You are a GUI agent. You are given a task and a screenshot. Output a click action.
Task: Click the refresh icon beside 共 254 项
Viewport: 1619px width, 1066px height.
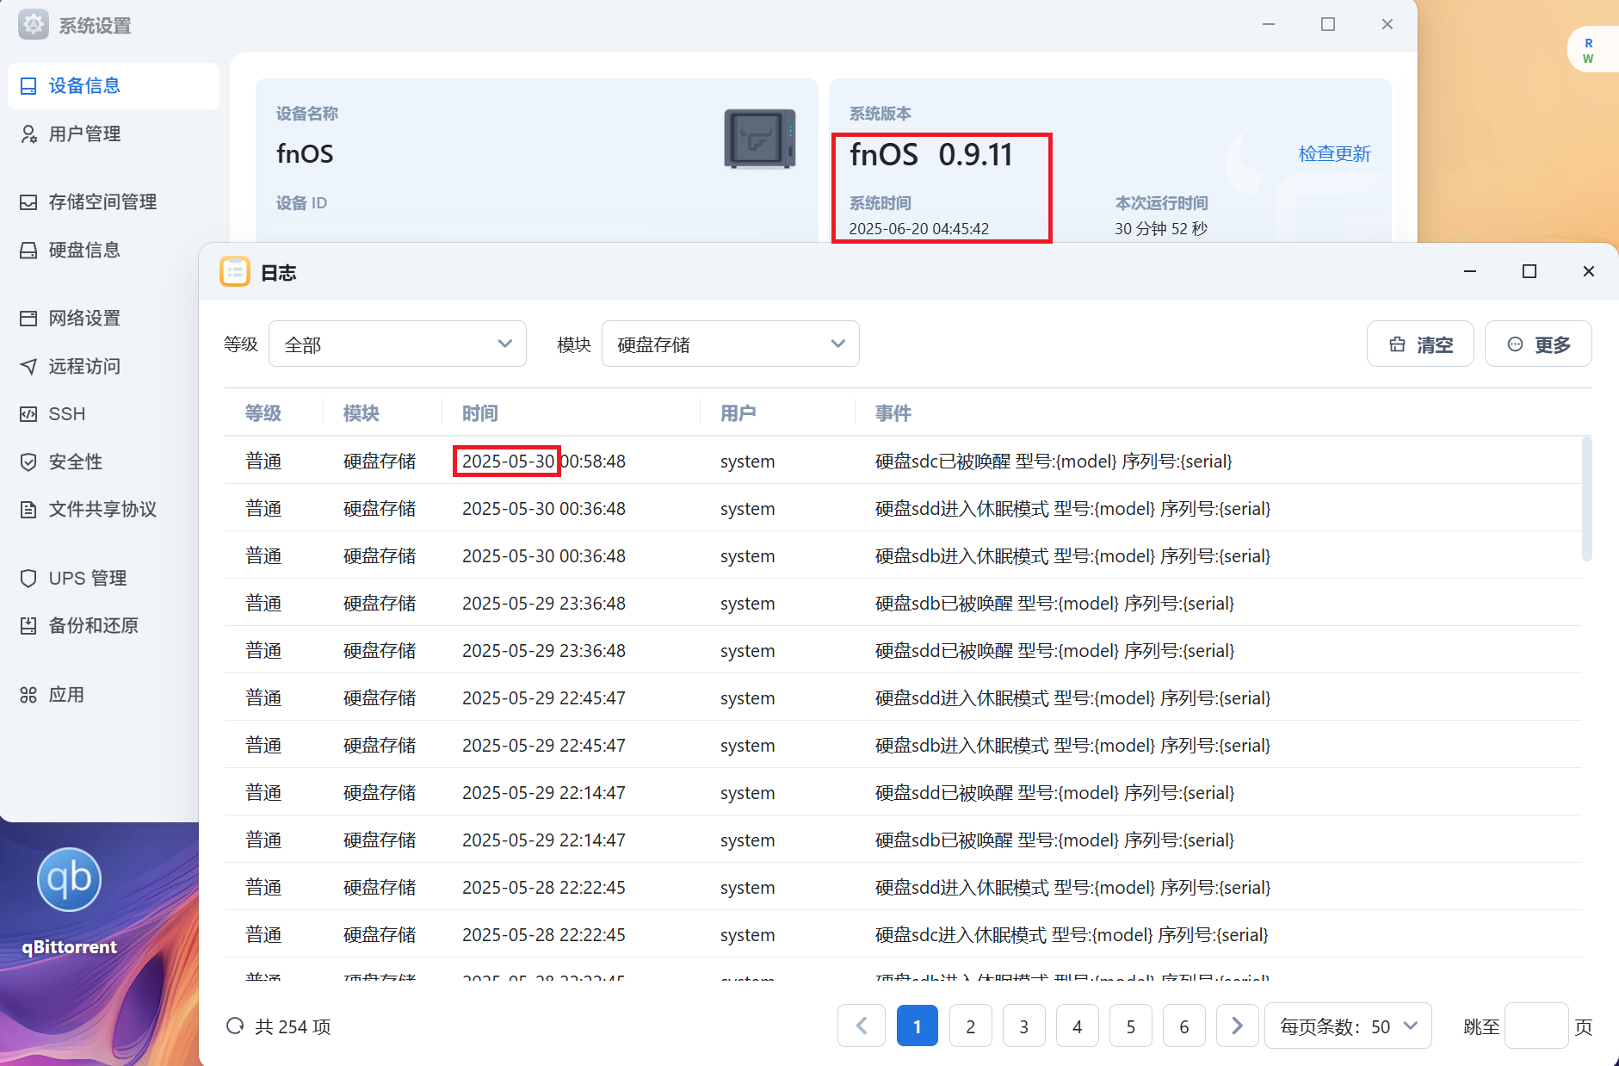point(235,1026)
